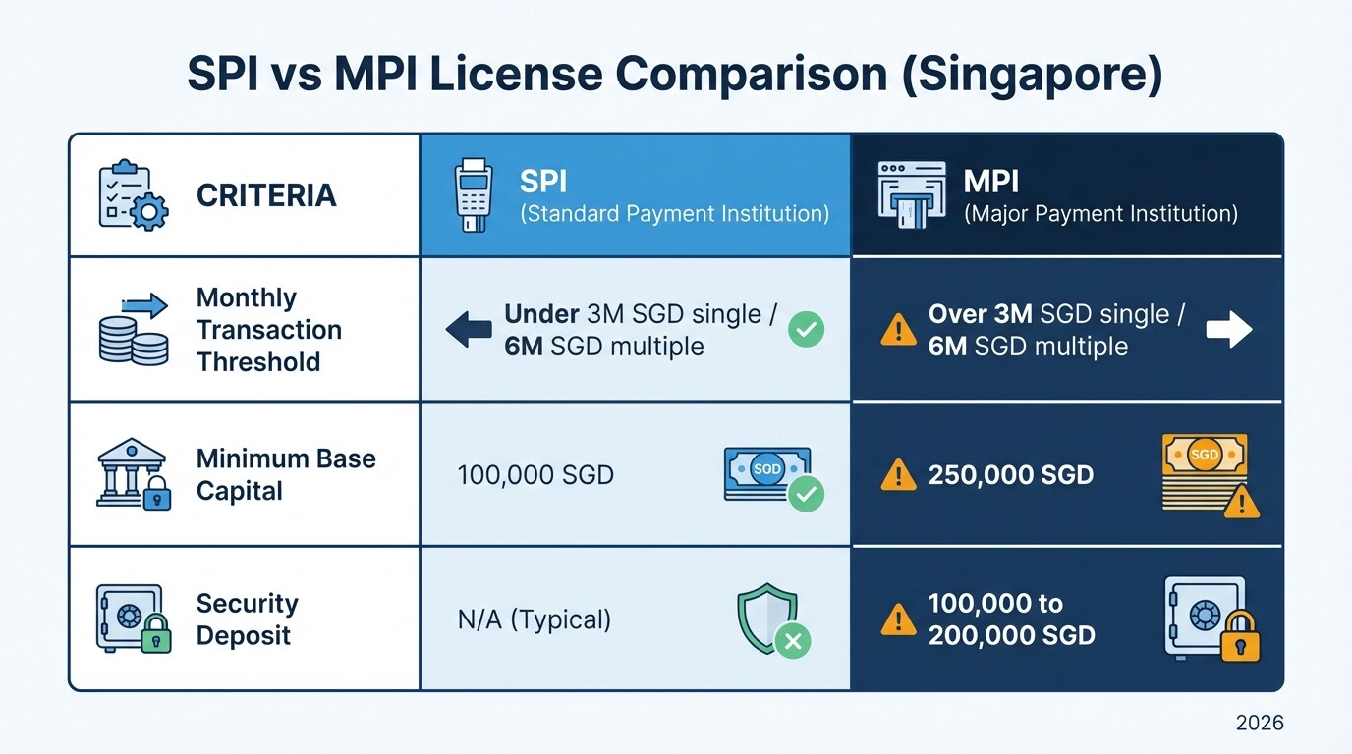Select the warning triangle next to 250,000 SGD
The height and width of the screenshot is (754, 1352).
[897, 474]
